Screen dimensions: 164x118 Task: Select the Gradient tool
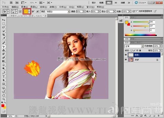pos(4,61)
